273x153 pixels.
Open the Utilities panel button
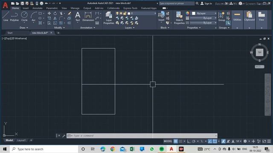click(237, 20)
